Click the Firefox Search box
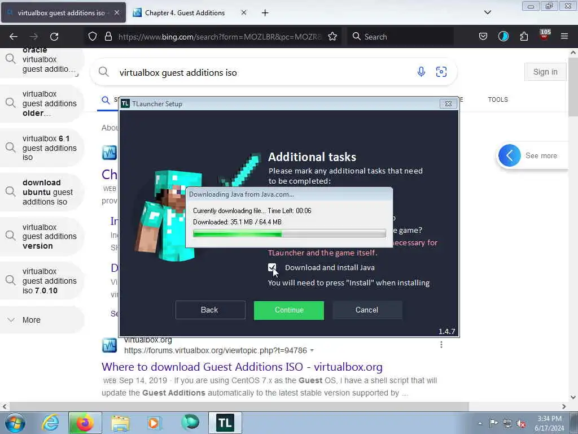This screenshot has height=434, width=578. 400,37
